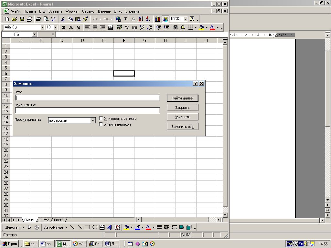Toggle Italic (К) formatting
This screenshot has width=331, height=248.
(x=71, y=27)
